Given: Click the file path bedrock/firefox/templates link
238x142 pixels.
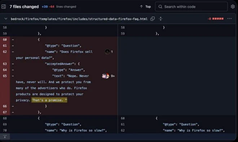Looking at the screenshot, I should (79, 19).
